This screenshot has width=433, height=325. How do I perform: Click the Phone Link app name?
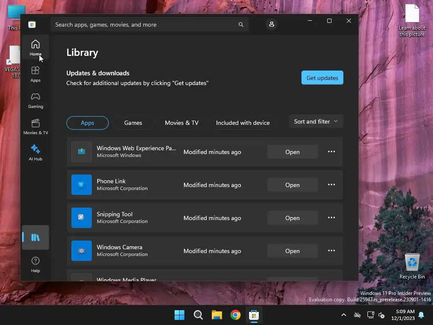(111, 181)
